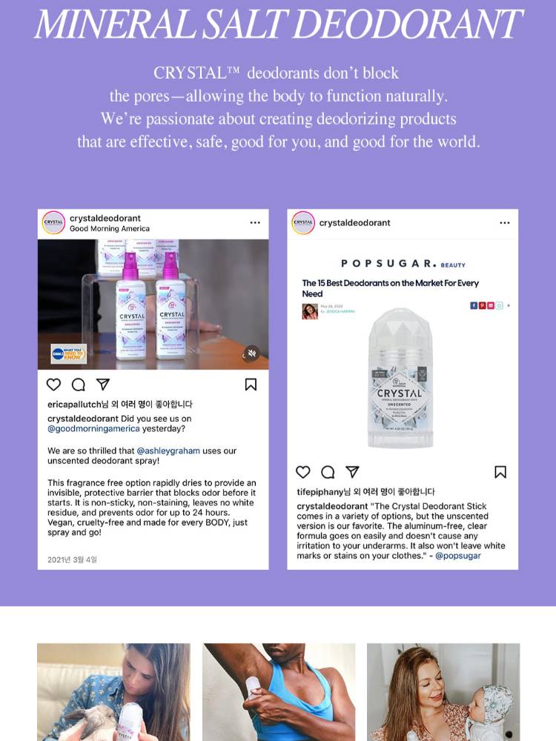Follow the @popsugar mention link
Viewport: 556px width, 741px height.
coord(457,556)
